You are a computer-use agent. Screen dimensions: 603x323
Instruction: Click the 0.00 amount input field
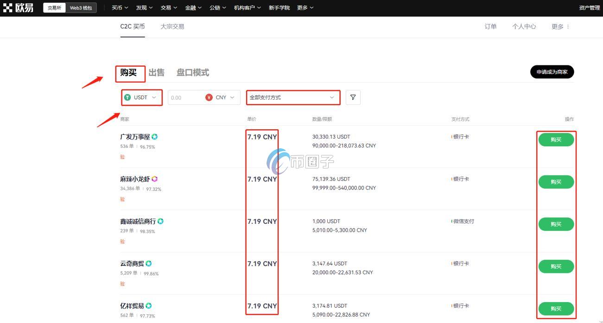[x=183, y=97]
